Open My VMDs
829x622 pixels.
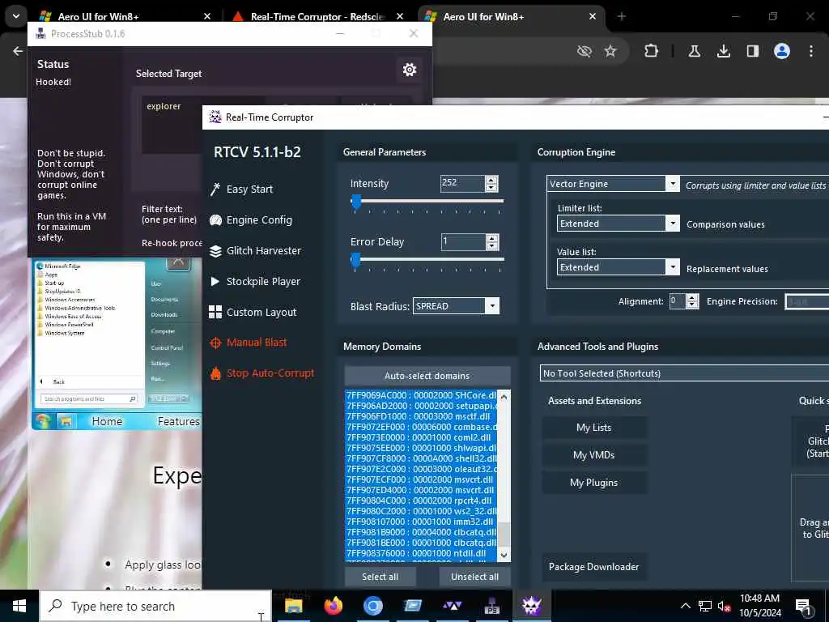(593, 455)
